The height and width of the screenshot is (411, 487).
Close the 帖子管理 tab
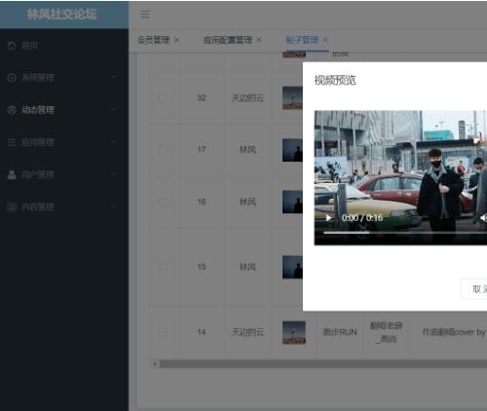point(325,40)
